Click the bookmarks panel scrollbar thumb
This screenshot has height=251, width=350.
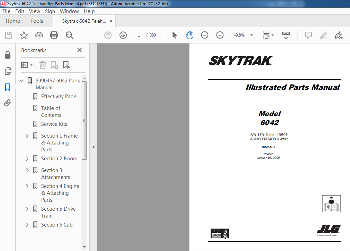click(x=84, y=120)
